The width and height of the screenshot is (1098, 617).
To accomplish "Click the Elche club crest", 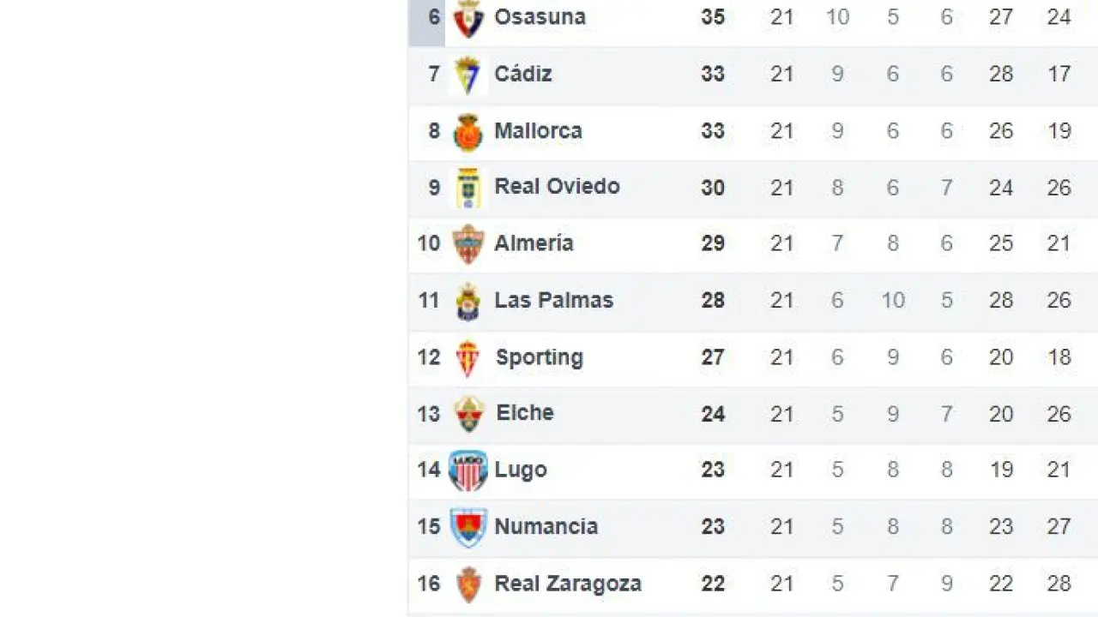I will pos(468,415).
